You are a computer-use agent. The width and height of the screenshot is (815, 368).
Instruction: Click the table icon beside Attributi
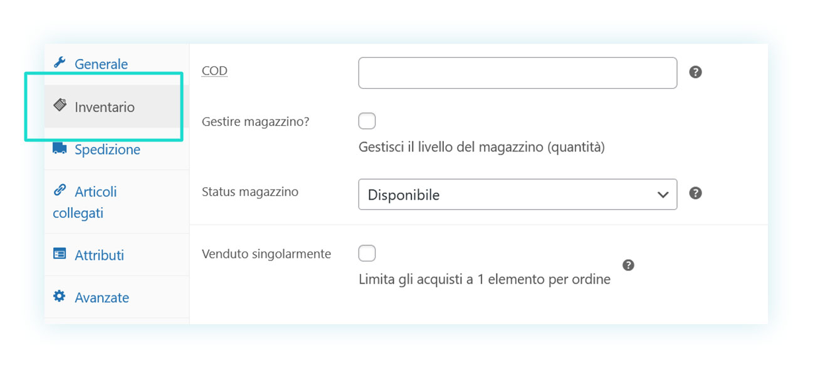pos(60,253)
